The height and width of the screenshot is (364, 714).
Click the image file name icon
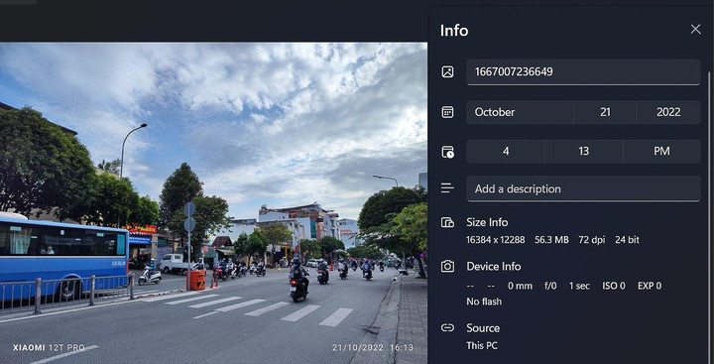[x=447, y=72]
